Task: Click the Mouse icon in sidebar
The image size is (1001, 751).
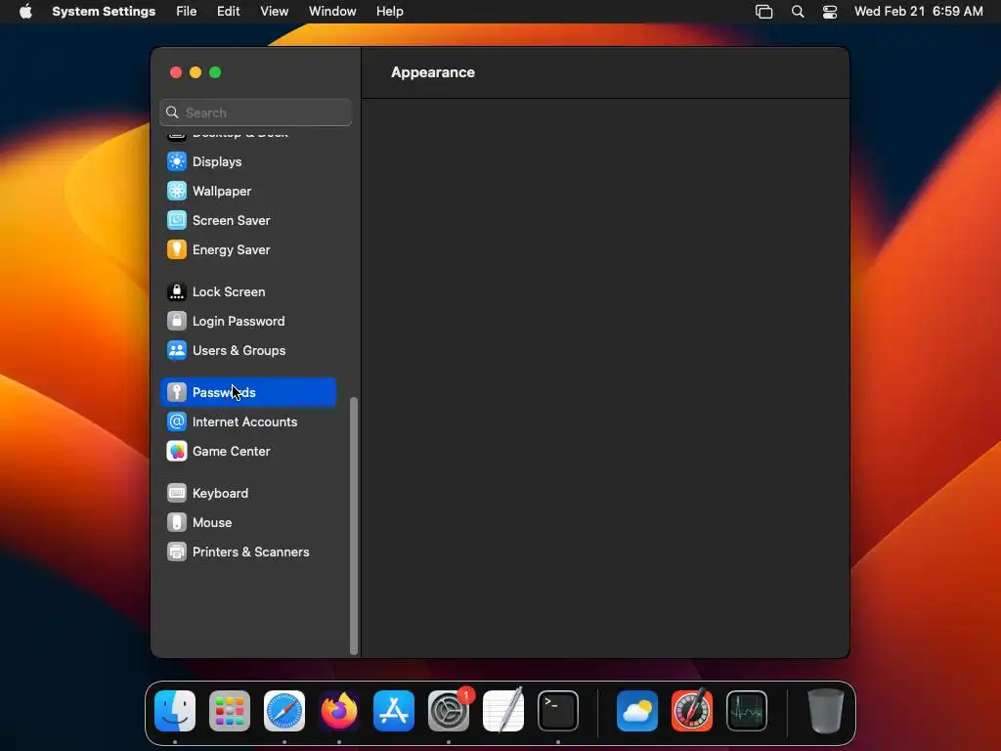Action: click(177, 522)
